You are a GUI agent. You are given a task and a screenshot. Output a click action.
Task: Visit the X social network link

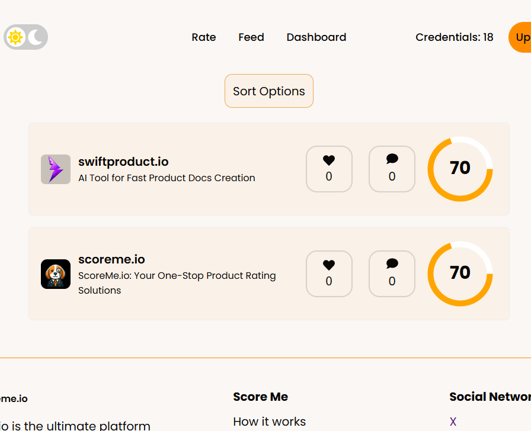click(x=453, y=422)
